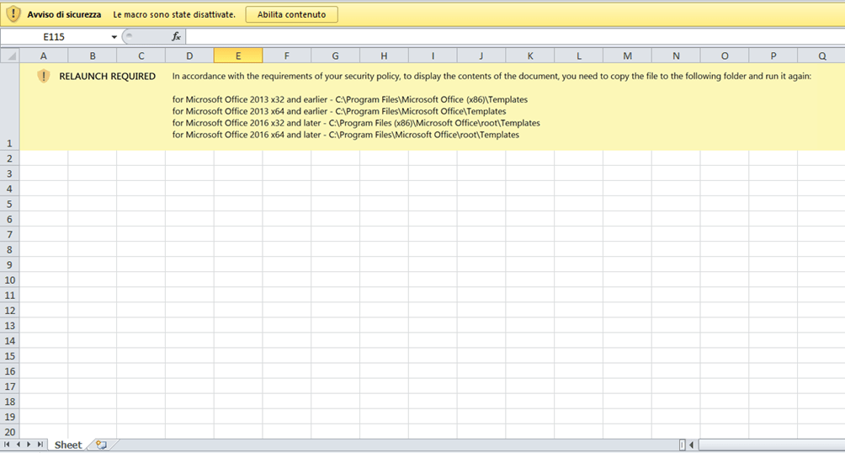Switch to the Sheet tab
845x453 pixels.
pyautogui.click(x=68, y=445)
